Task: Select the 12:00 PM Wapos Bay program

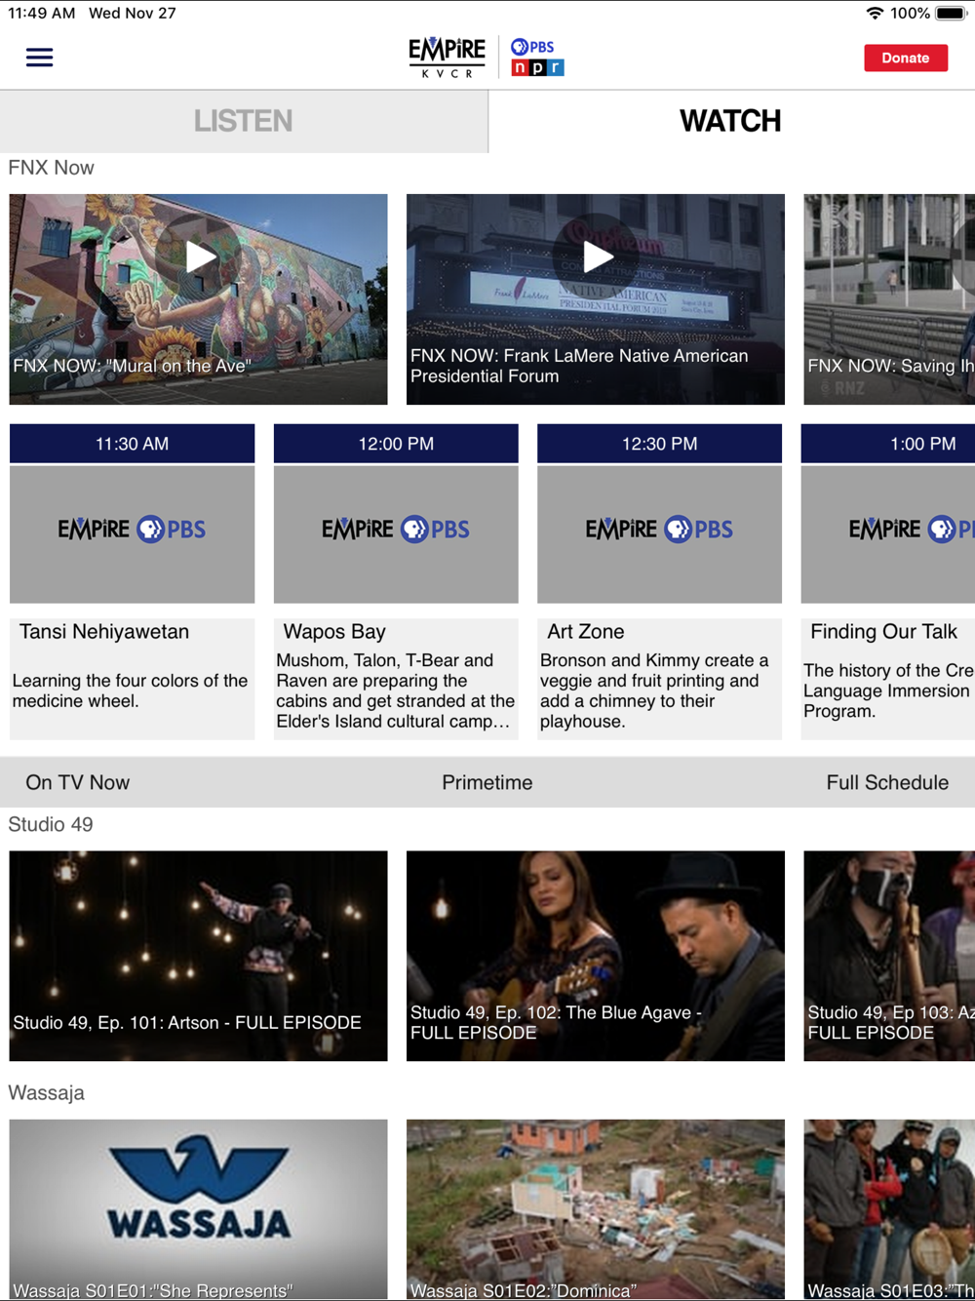Action: pos(396,581)
